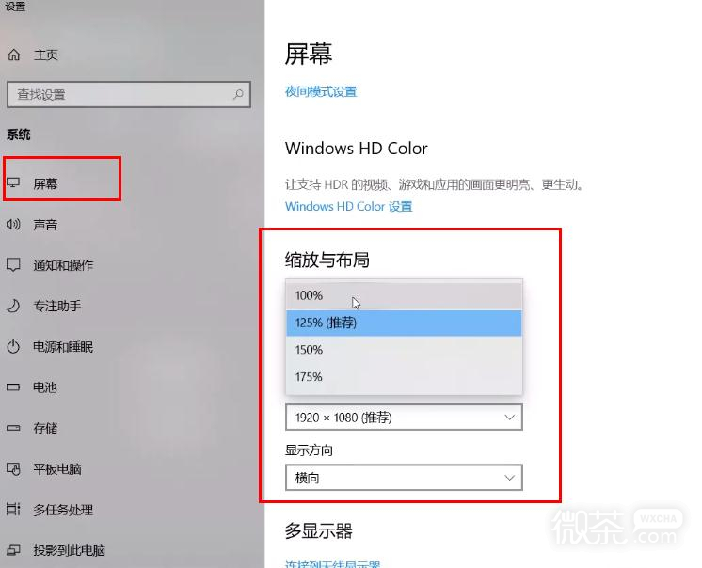This screenshot has width=702, height=568.
Task: Click the 电源和睡眠 power icon
Action: tap(13, 347)
